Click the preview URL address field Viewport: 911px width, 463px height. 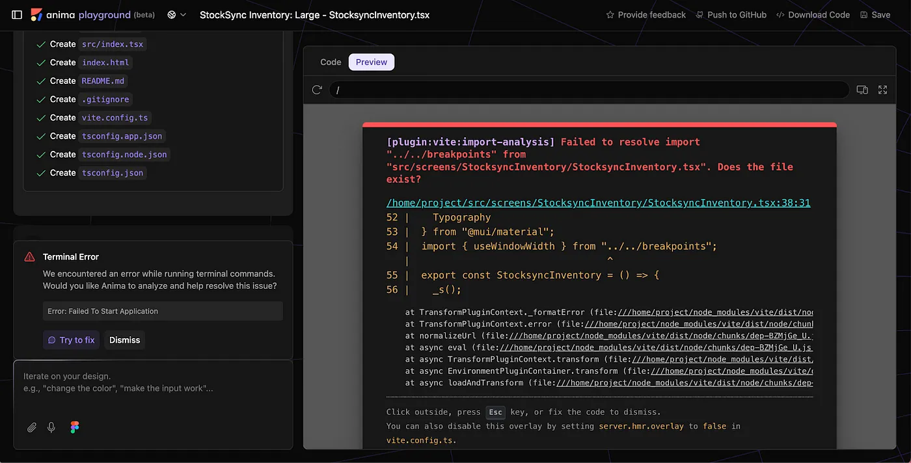pyautogui.click(x=586, y=90)
